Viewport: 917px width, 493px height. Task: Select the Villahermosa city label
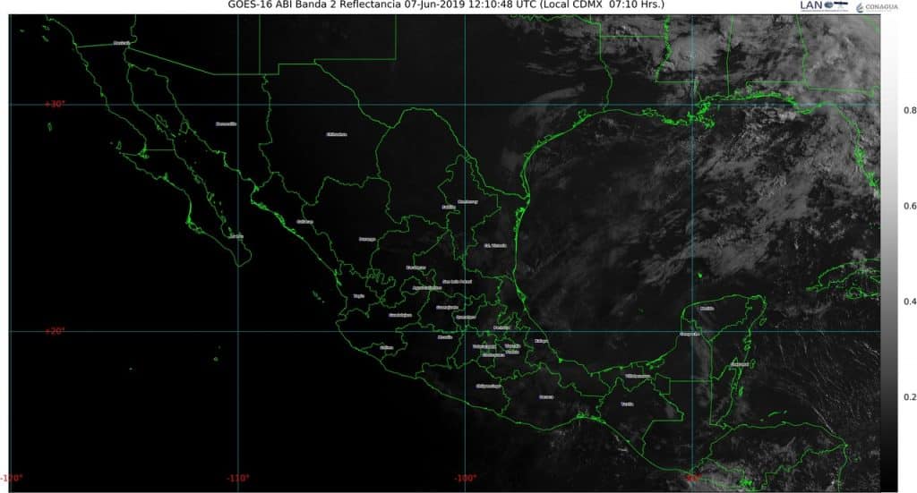pos(638,377)
